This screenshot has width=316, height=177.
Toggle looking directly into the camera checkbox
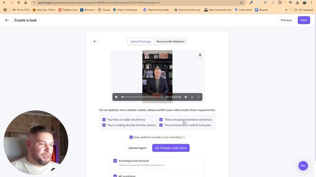(x=104, y=125)
